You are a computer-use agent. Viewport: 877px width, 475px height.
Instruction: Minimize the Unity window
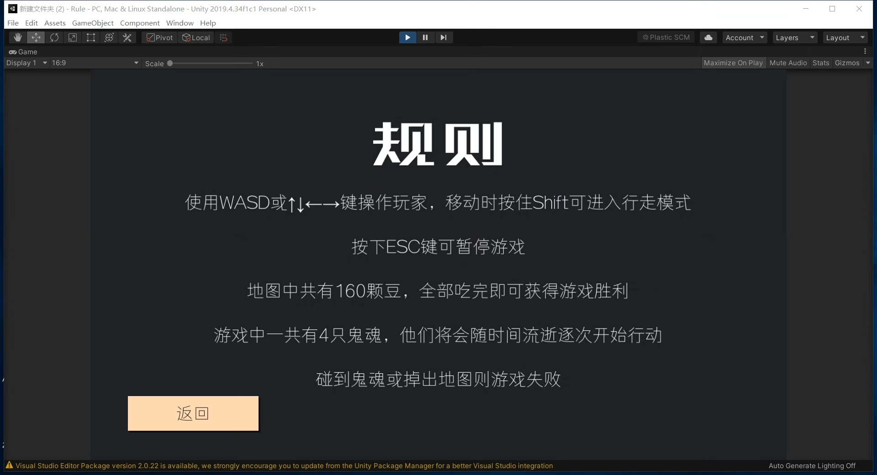coord(806,9)
